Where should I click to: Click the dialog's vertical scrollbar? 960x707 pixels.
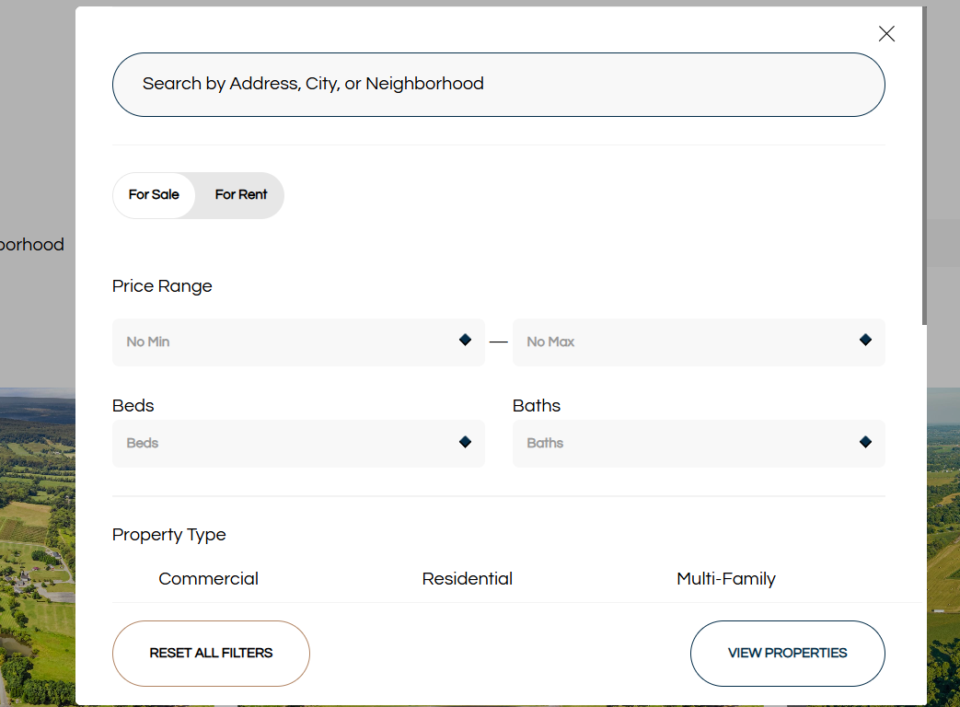click(x=923, y=166)
